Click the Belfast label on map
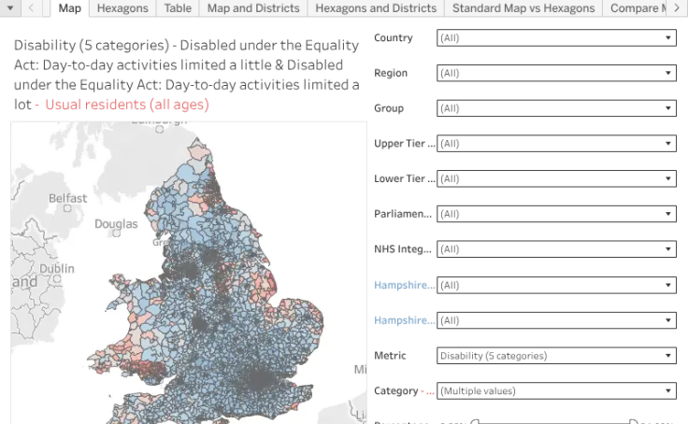688x424 pixels. (67, 198)
